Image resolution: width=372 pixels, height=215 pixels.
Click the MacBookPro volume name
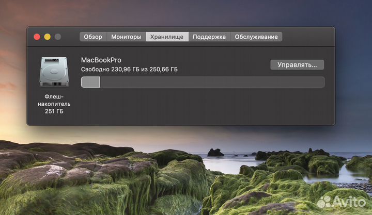(x=101, y=60)
